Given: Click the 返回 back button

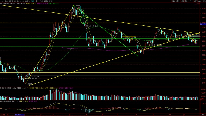Looking at the screenshot, I should 204,1.
